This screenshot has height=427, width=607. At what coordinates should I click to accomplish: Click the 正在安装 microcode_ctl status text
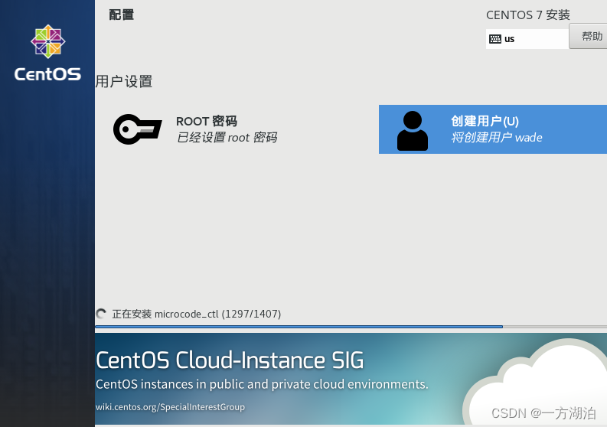tap(197, 314)
